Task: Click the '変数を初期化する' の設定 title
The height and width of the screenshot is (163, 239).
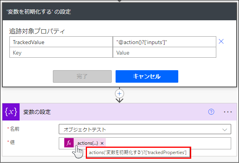Action: coord(39,12)
